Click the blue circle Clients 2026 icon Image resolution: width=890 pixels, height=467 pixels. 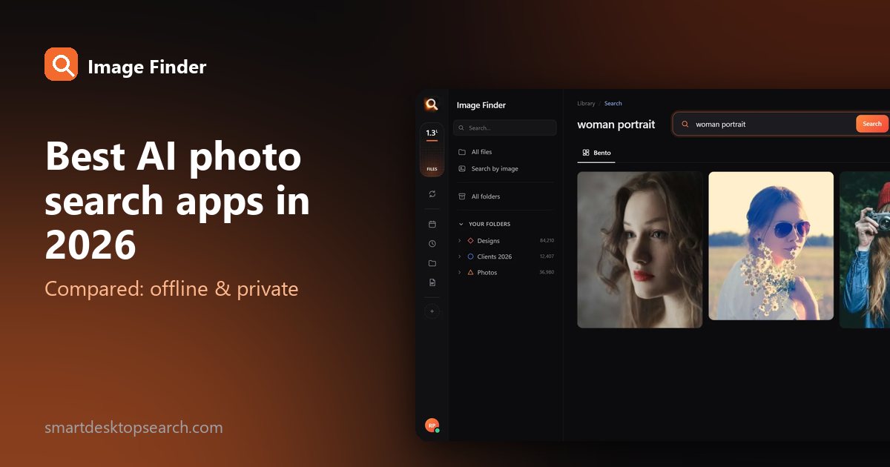[470, 256]
